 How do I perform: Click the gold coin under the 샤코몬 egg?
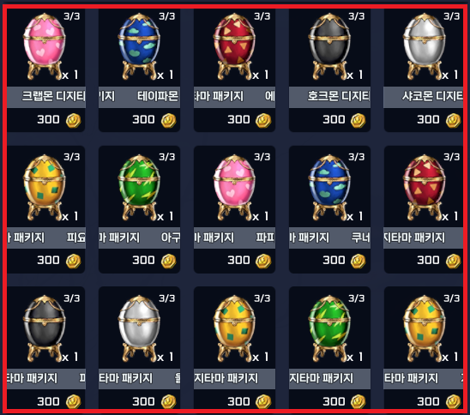coord(453,120)
